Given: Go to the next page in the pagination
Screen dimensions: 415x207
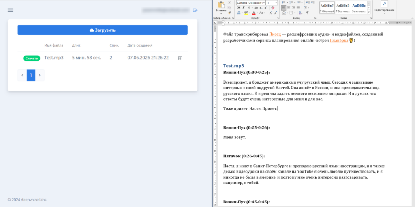Looking at the screenshot, I should pos(40,75).
